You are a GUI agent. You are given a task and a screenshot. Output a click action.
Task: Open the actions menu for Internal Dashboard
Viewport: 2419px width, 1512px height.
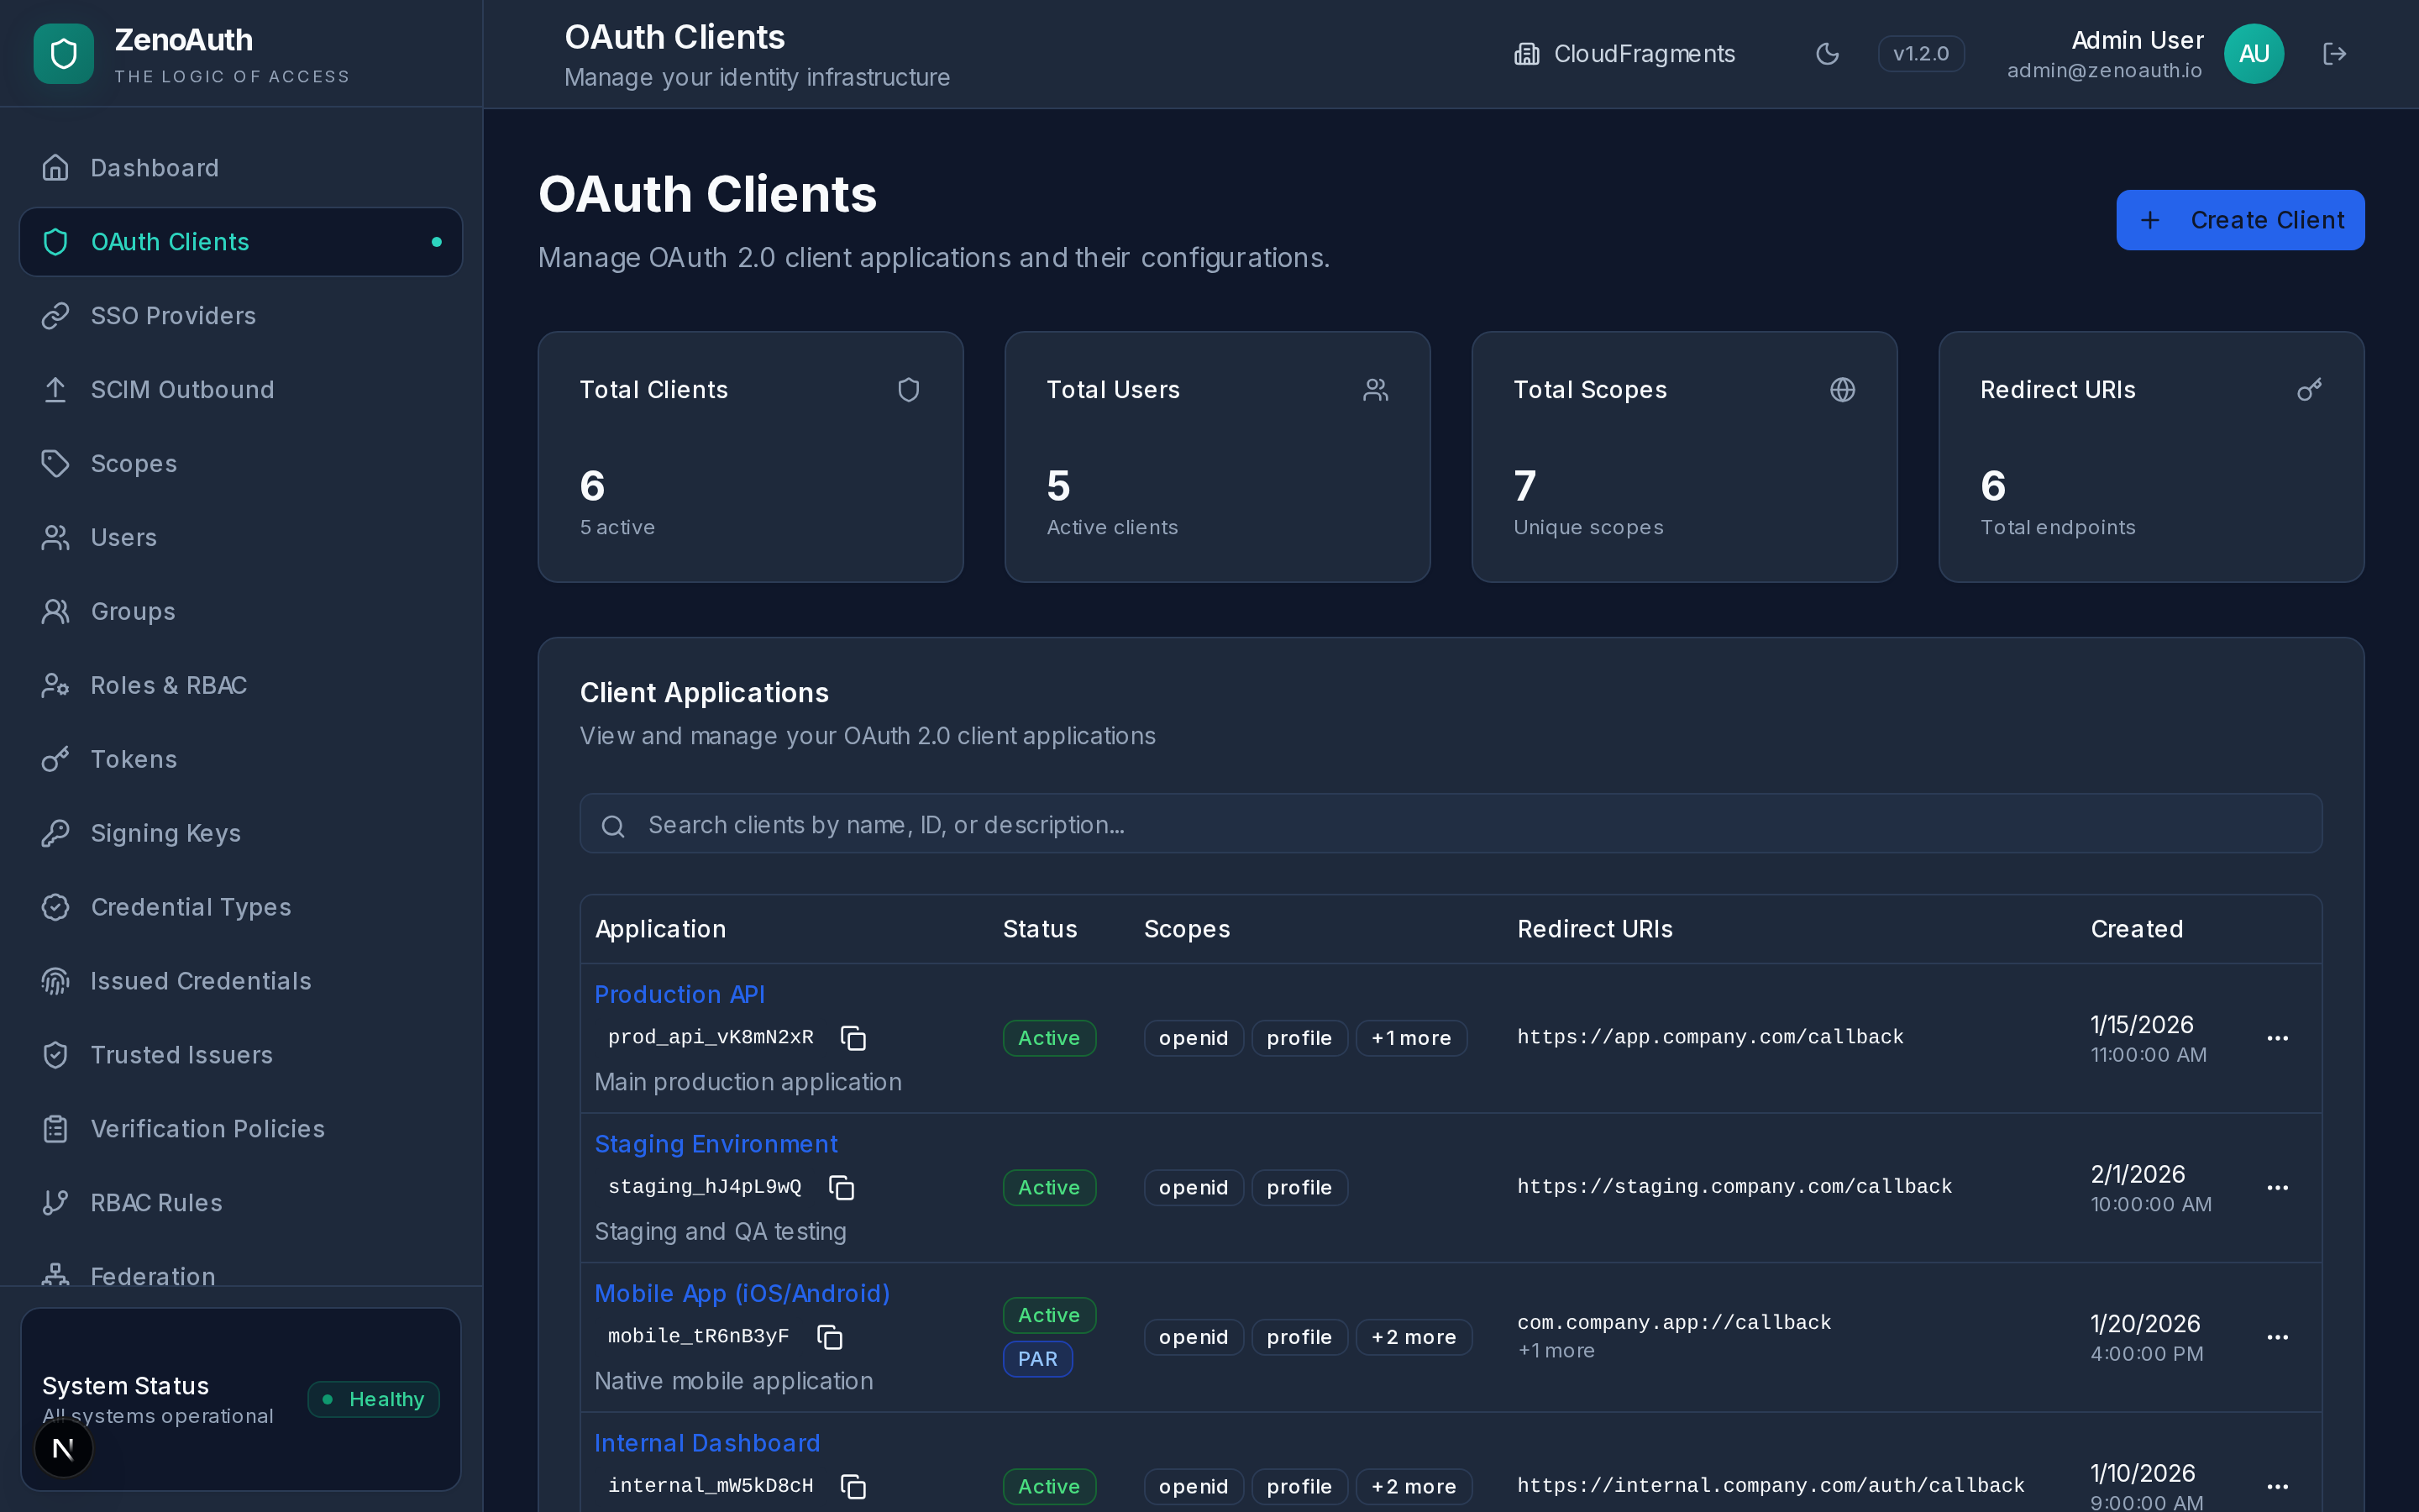2279,1487
